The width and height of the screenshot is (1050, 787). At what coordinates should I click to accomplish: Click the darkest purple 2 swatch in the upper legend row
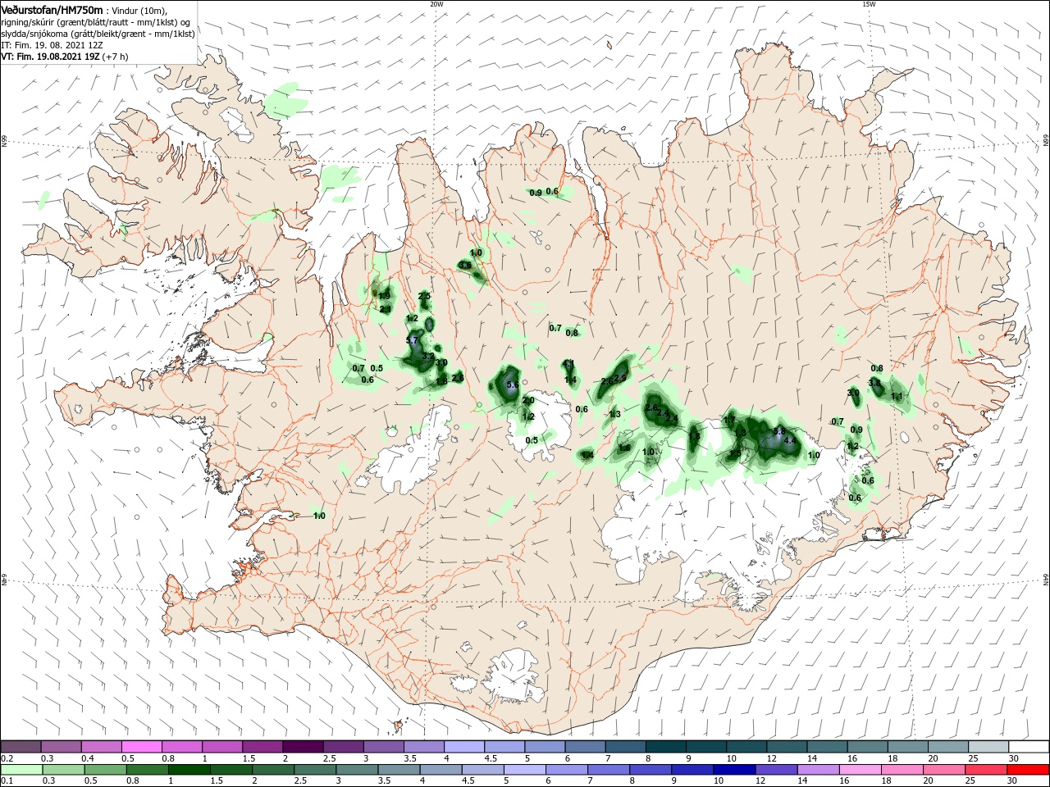[302, 747]
